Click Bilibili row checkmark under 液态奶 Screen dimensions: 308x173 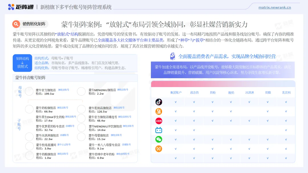coord(194,130)
